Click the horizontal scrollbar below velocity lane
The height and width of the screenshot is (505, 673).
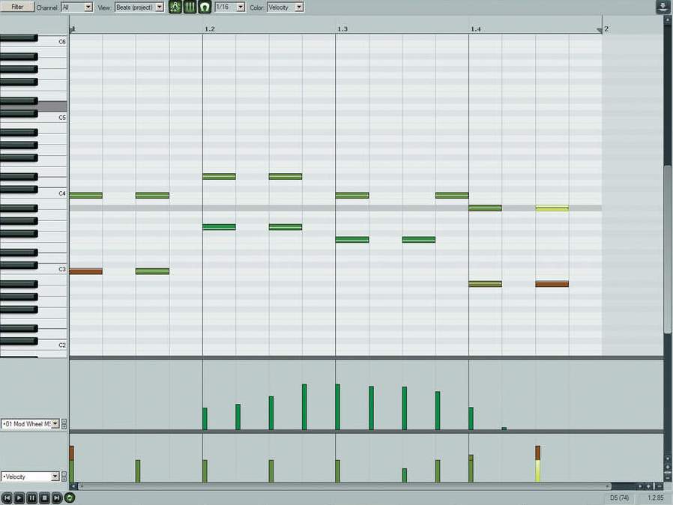[343, 486]
